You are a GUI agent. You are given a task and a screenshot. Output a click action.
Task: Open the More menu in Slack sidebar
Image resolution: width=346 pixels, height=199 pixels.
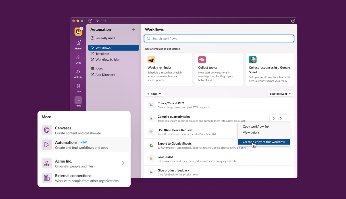click(x=78, y=101)
